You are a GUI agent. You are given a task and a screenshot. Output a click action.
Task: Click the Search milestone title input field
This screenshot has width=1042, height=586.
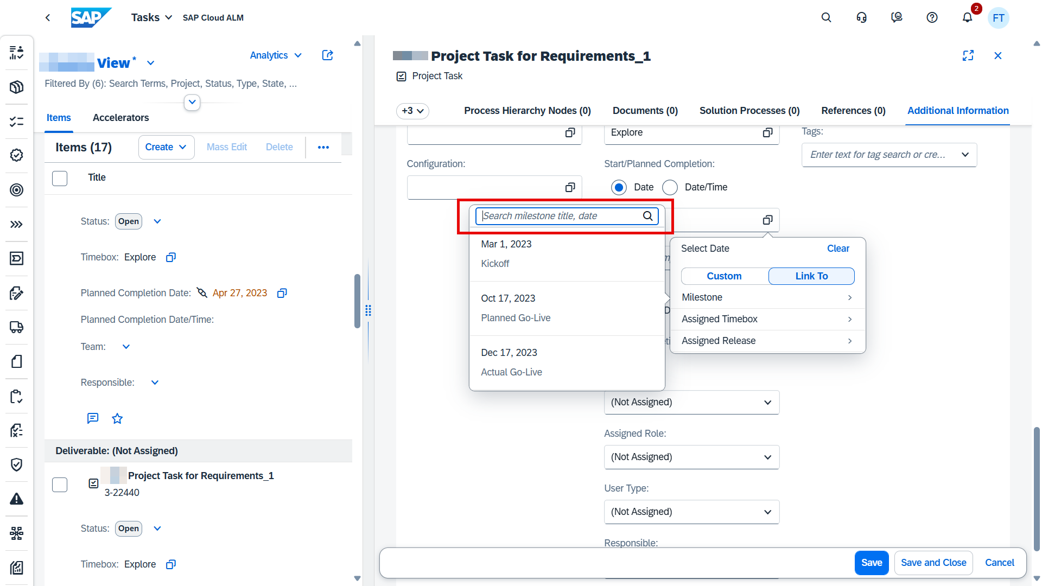(560, 216)
